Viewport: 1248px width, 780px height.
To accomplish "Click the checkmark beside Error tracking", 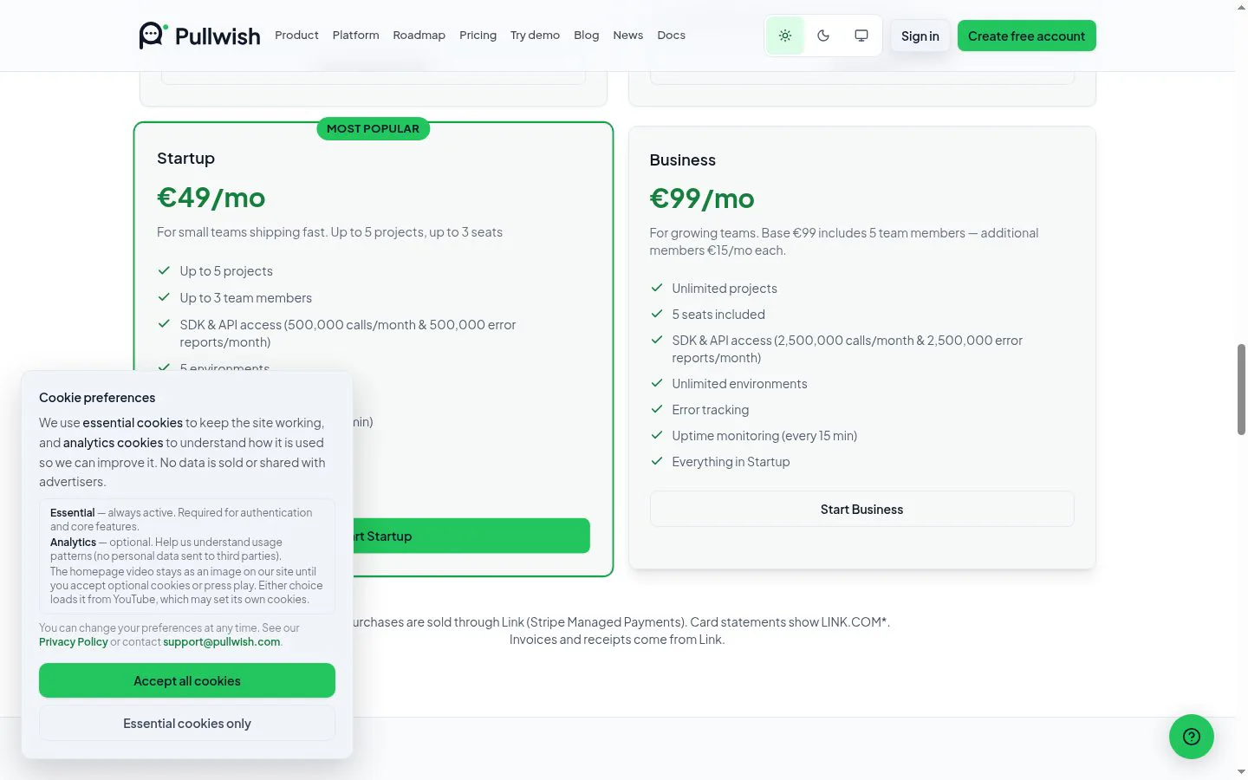I will pyautogui.click(x=657, y=409).
